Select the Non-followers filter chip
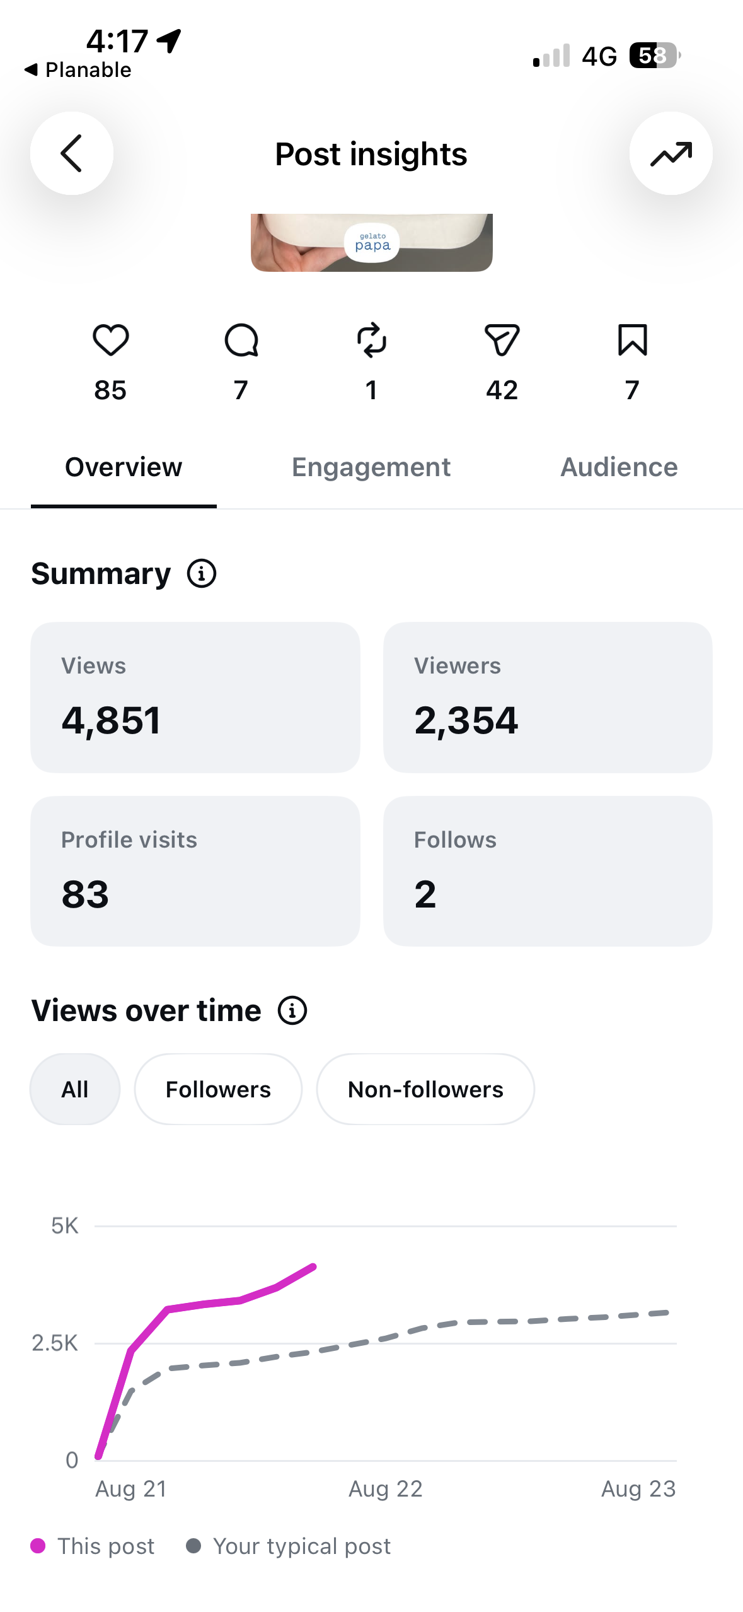The height and width of the screenshot is (1612, 743). (x=425, y=1089)
